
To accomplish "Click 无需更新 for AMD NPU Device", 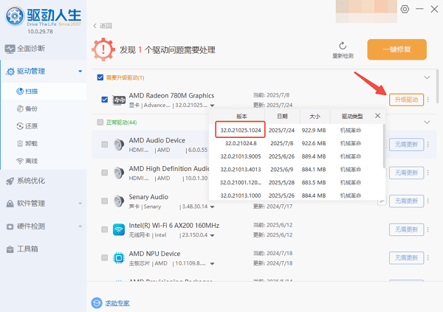I will click(406, 258).
